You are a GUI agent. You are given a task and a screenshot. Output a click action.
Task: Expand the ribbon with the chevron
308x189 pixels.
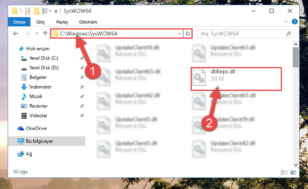pos(286,22)
